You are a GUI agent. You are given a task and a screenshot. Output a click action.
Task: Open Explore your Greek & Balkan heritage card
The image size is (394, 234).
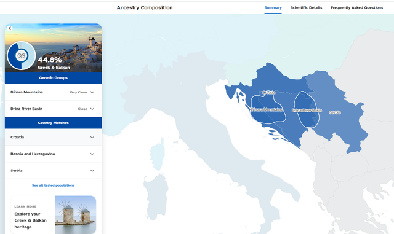[54, 215]
